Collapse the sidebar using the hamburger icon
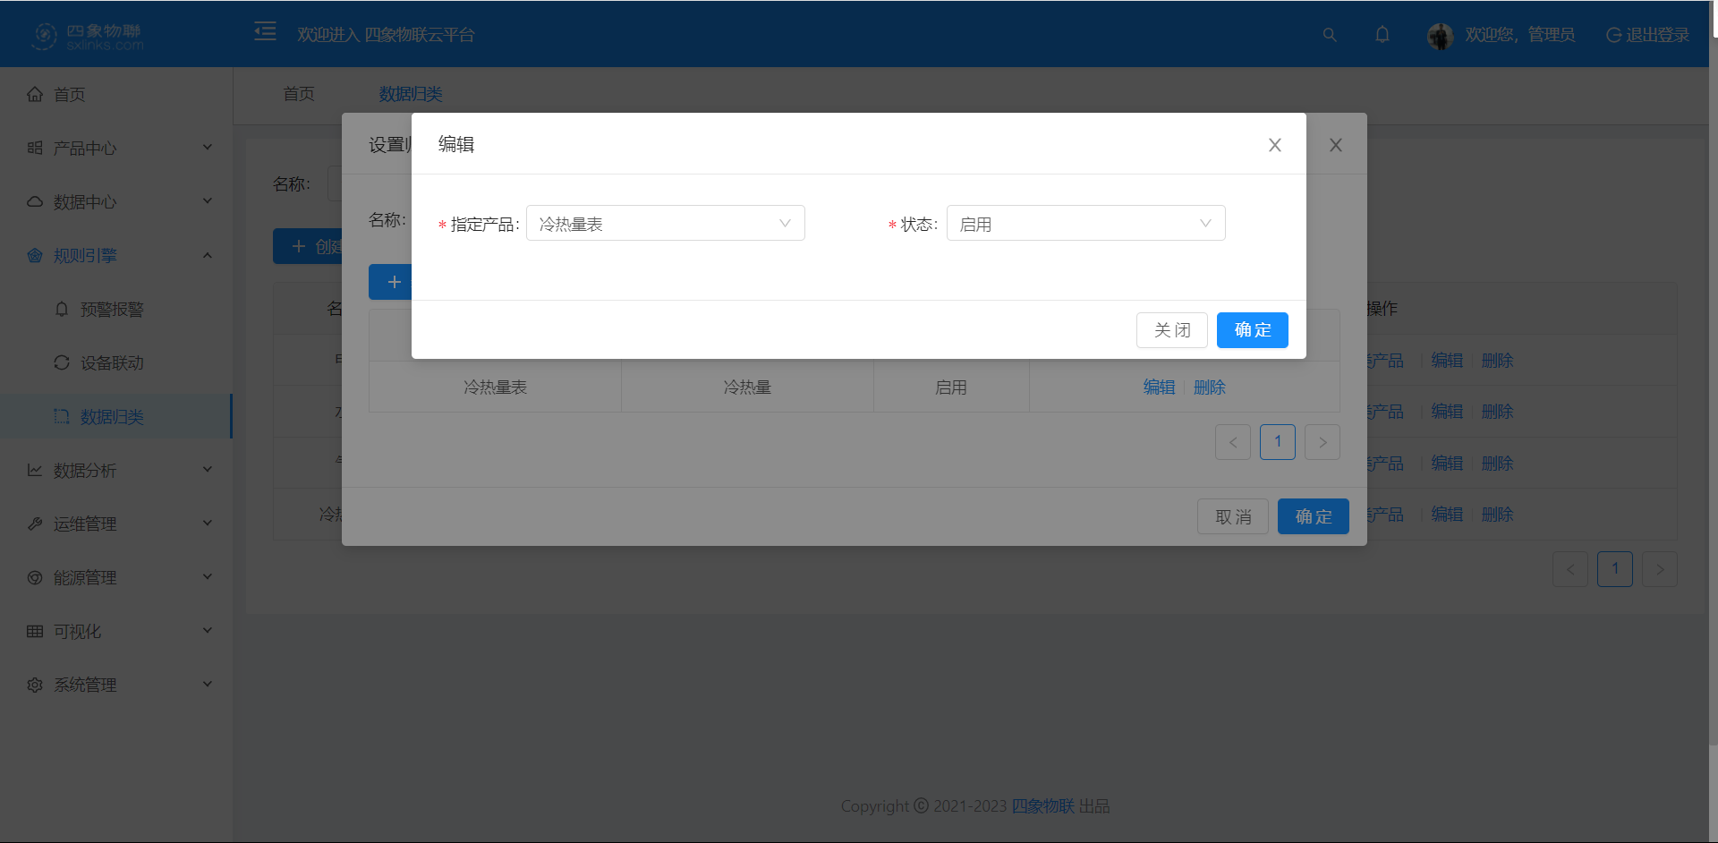 [x=265, y=31]
